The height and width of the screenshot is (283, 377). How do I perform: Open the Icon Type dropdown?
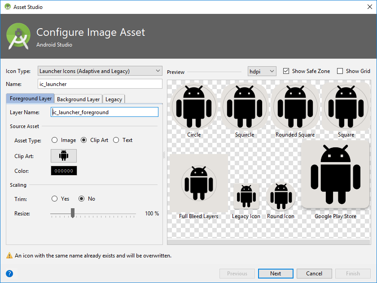point(100,71)
